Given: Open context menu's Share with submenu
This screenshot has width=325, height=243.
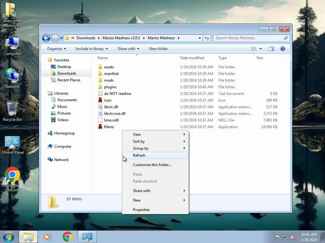Looking at the screenshot, I should coord(155,191).
